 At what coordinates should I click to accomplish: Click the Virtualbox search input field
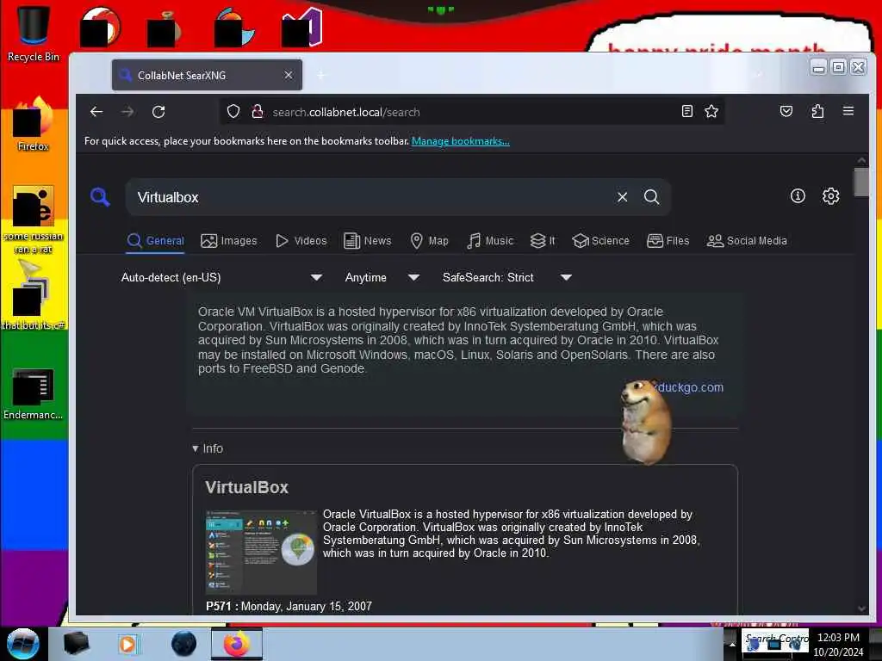click(x=371, y=197)
